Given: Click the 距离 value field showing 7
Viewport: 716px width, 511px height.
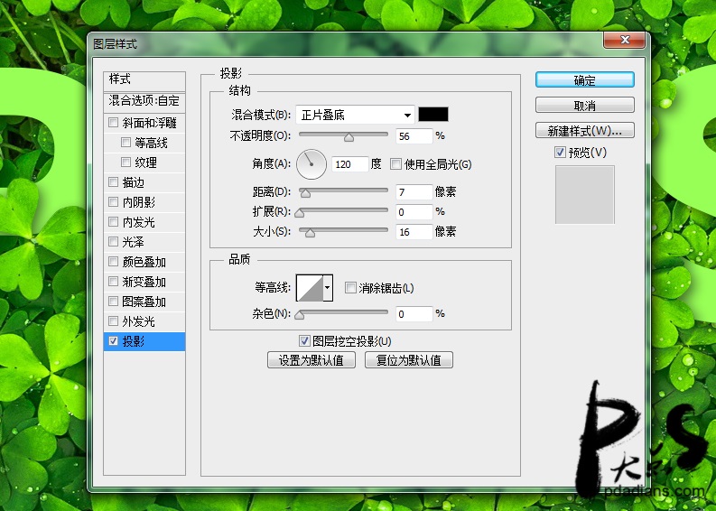Looking at the screenshot, I should click(414, 191).
